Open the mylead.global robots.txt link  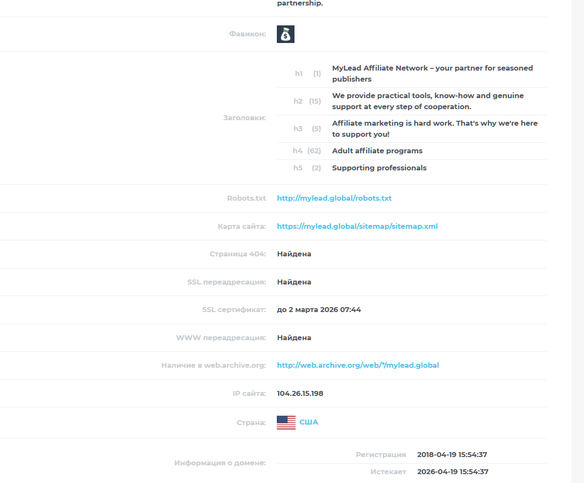334,198
